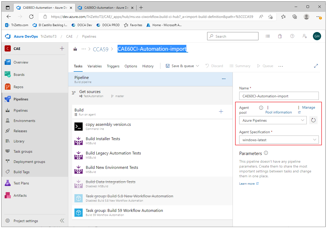
Task: Open the Agent pool dropdown
Action: [273, 120]
